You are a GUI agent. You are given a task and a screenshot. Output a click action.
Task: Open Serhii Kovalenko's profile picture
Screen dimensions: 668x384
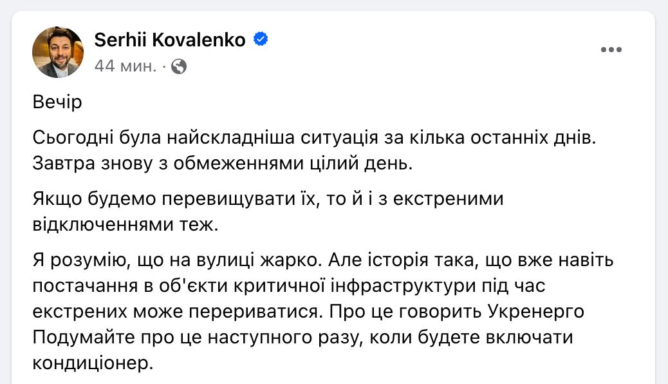(x=58, y=52)
